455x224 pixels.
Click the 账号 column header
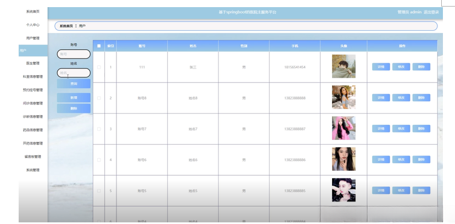point(142,46)
